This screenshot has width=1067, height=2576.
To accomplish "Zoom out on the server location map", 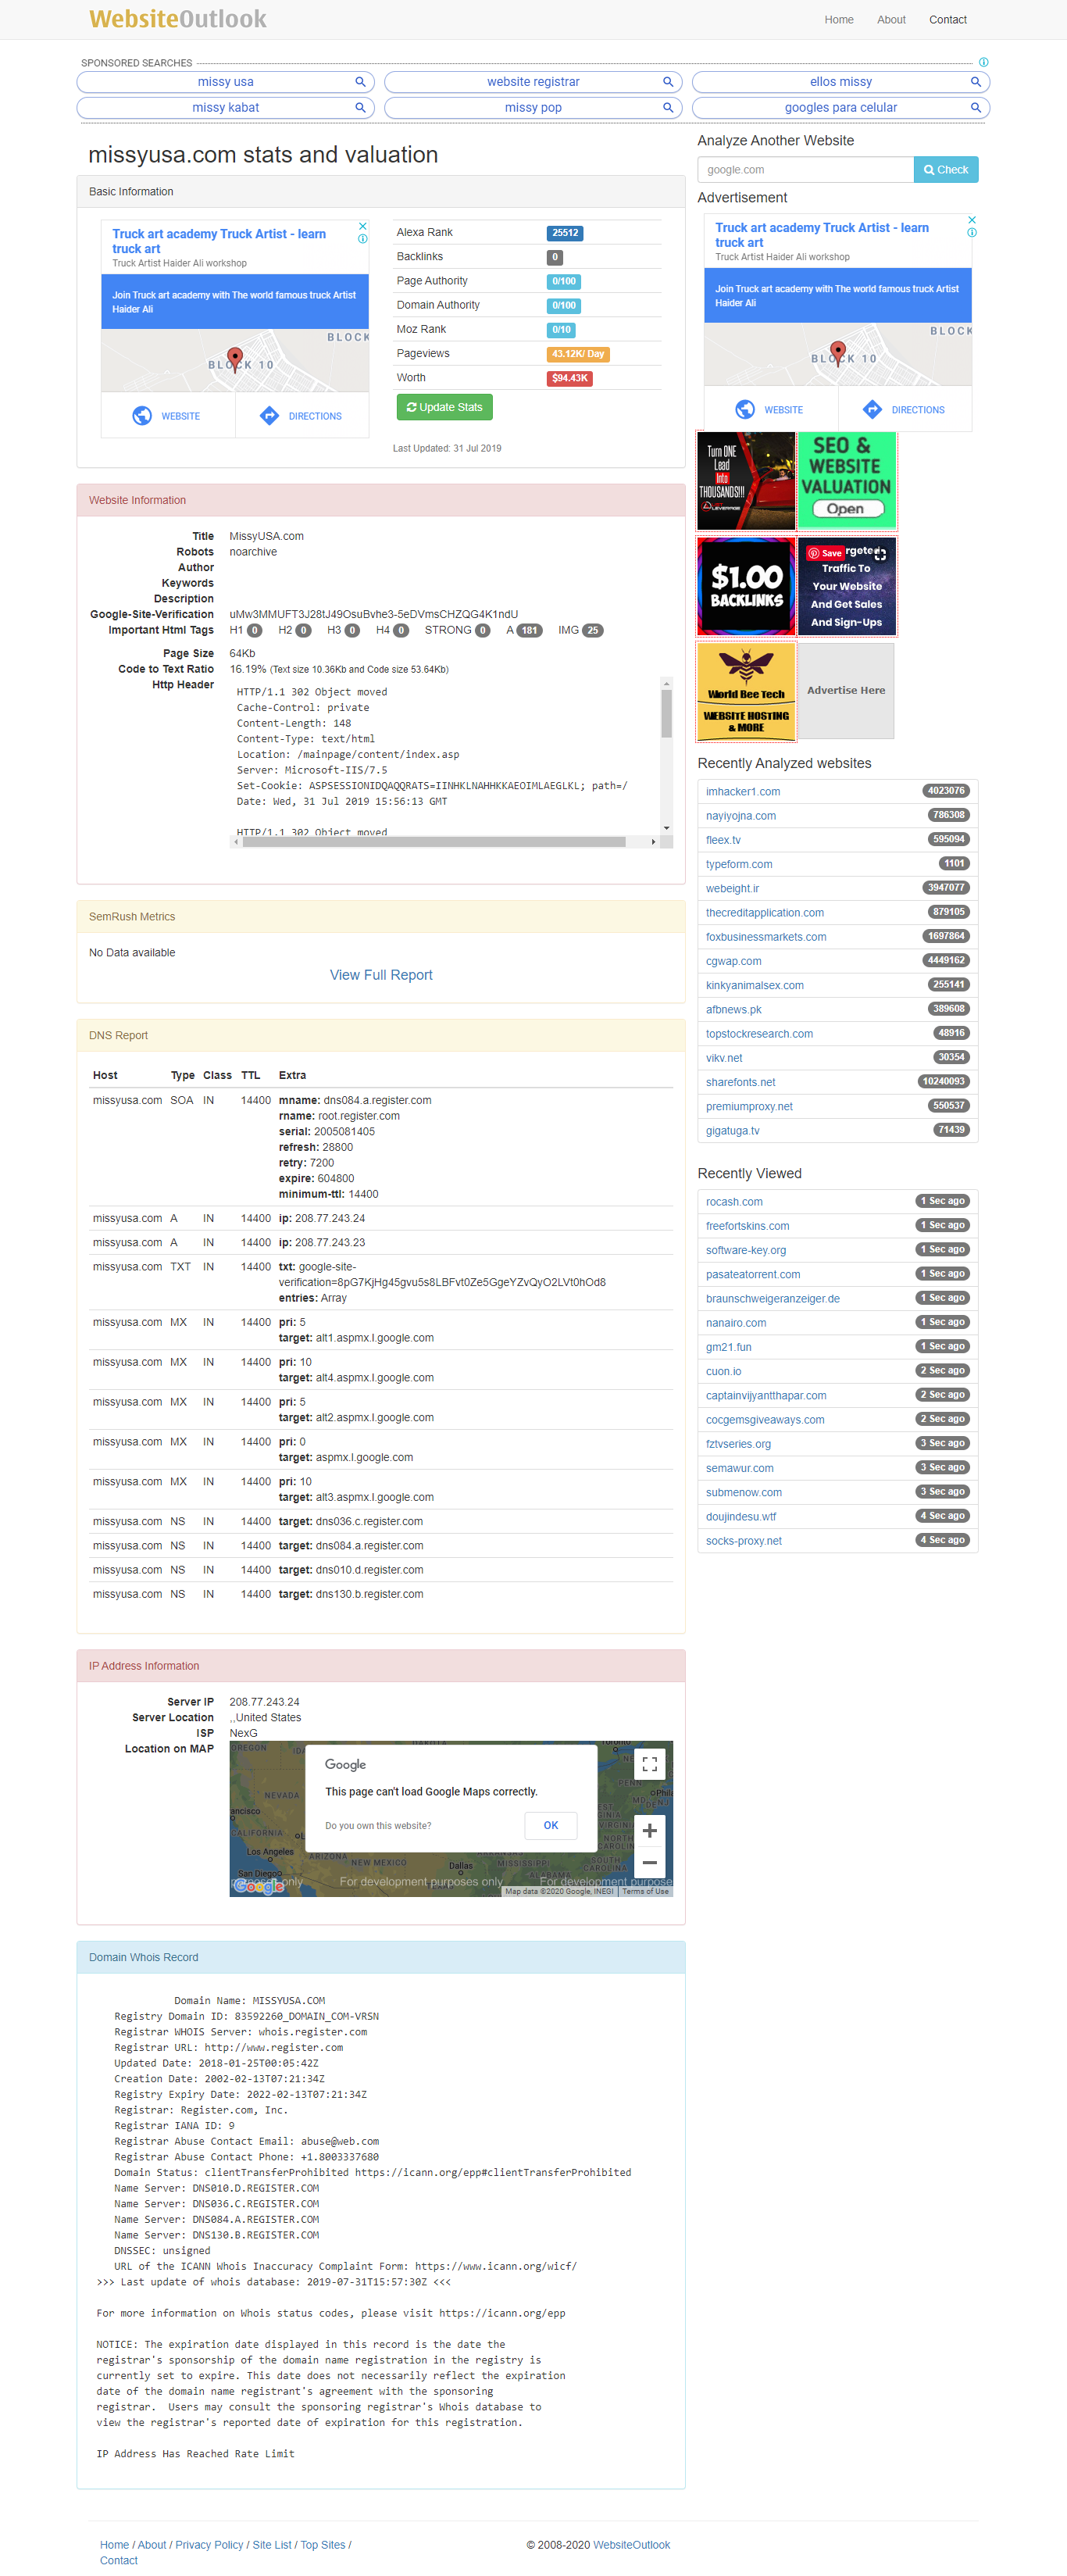I will [650, 1862].
